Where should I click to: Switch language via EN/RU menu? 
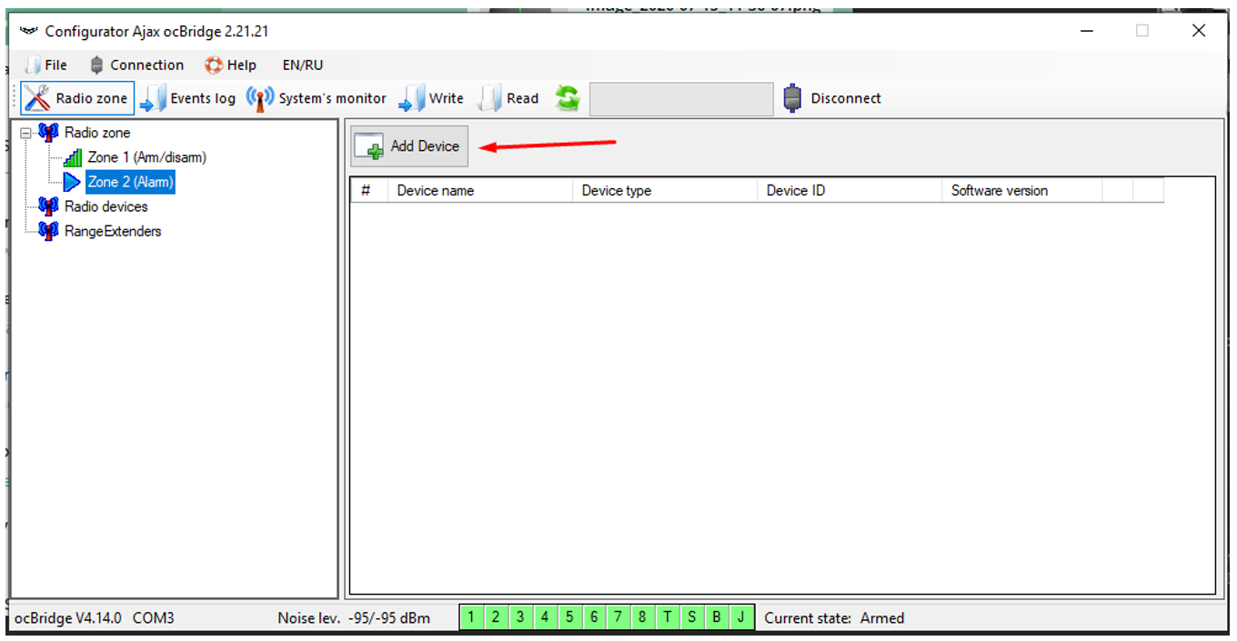point(303,65)
